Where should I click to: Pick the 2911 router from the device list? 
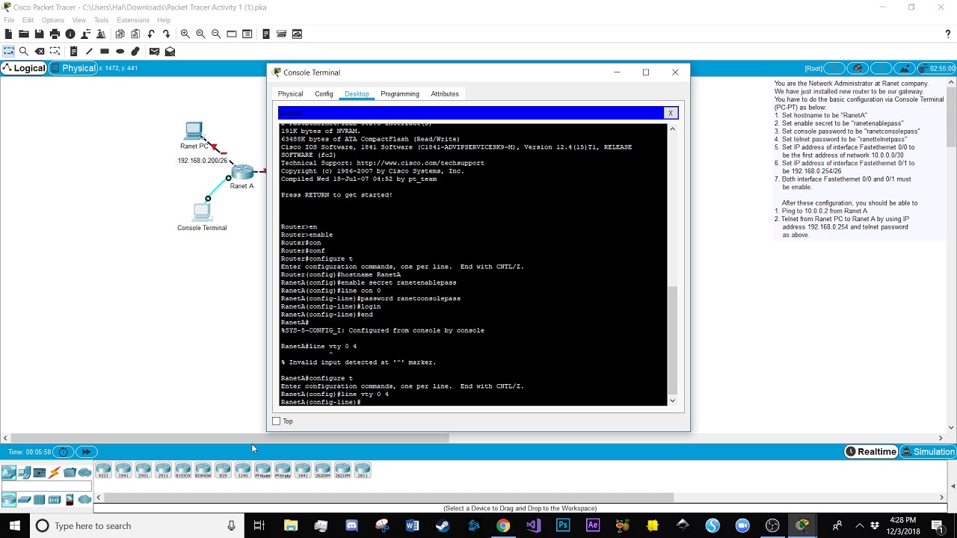point(163,470)
